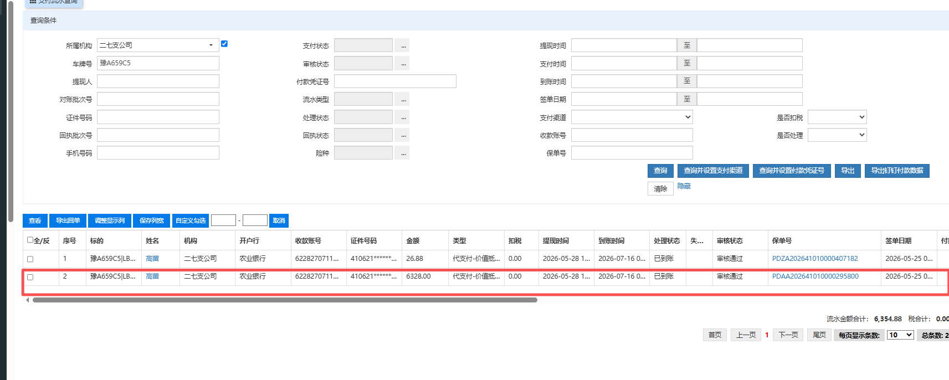This screenshot has width=949, height=380.
Task: Select the checkbox for row 2
Action: 30,277
